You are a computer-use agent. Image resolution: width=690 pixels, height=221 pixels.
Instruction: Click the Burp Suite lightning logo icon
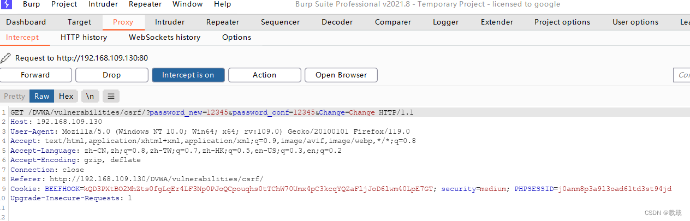(5, 4)
